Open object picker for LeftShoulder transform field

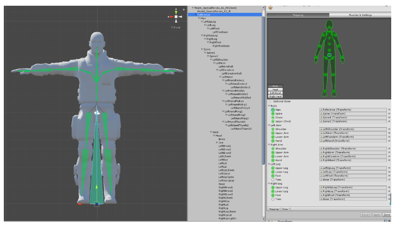point(389,129)
